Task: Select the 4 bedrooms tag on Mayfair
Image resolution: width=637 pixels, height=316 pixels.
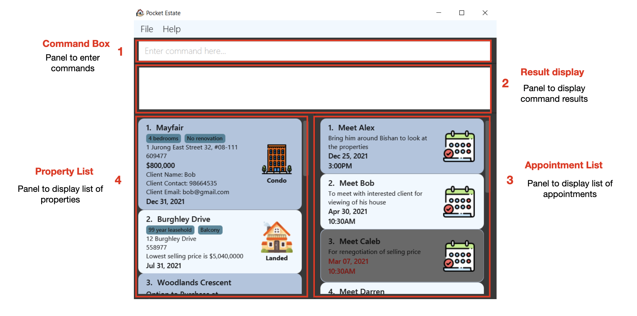Action: pyautogui.click(x=163, y=138)
